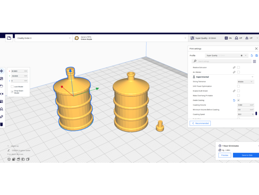Open the Creality Ender-3 printer dropdown
This screenshot has height=195, width=259.
click(x=43, y=38)
